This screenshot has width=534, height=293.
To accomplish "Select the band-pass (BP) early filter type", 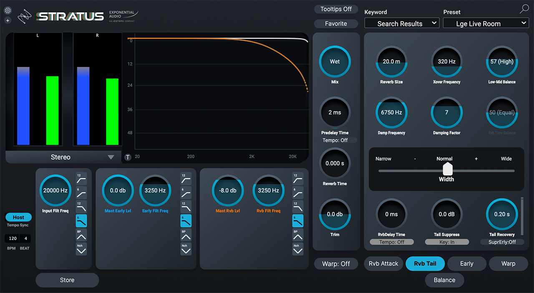I will 186,235.
